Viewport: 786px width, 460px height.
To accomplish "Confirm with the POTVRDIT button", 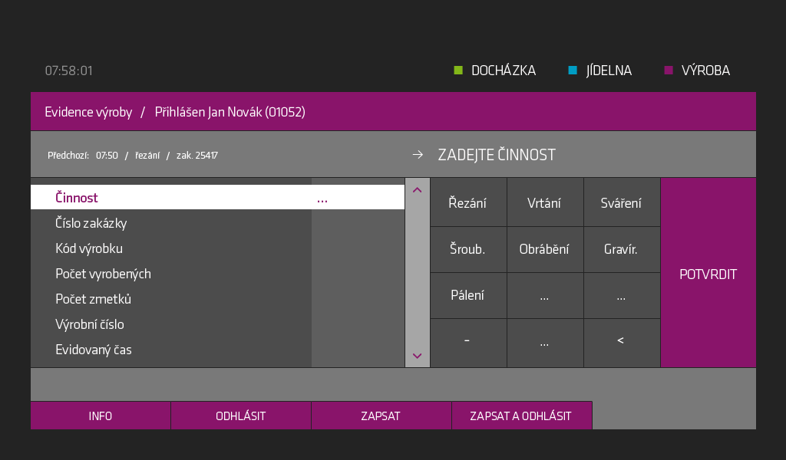I will 708,273.
